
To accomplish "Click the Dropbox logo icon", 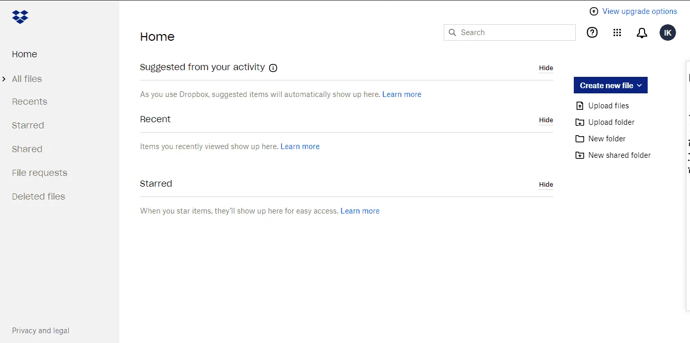I will (20, 17).
